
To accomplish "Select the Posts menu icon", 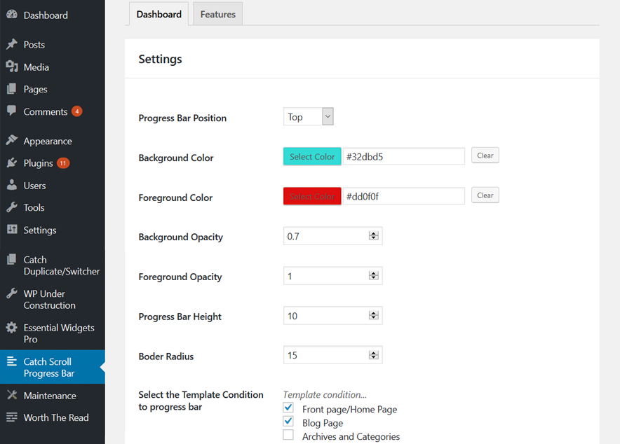I will 13,44.
